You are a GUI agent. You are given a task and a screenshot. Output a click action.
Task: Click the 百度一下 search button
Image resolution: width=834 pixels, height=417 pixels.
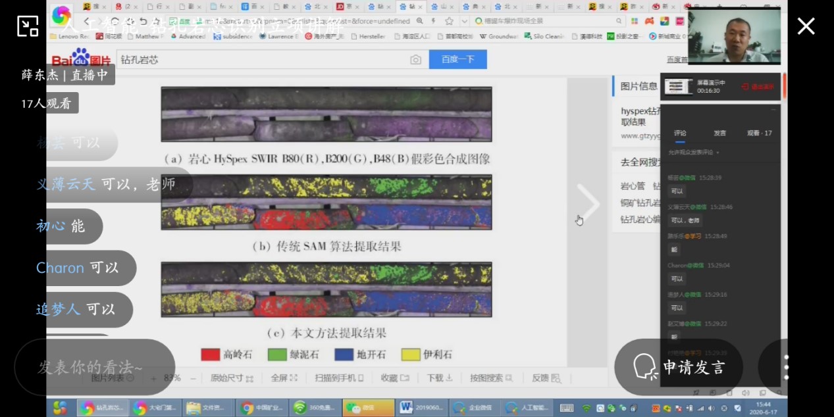pos(458,59)
